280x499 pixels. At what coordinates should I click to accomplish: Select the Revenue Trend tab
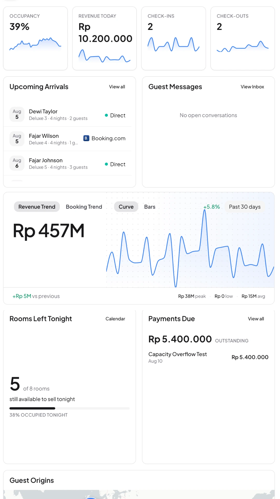coord(37,207)
